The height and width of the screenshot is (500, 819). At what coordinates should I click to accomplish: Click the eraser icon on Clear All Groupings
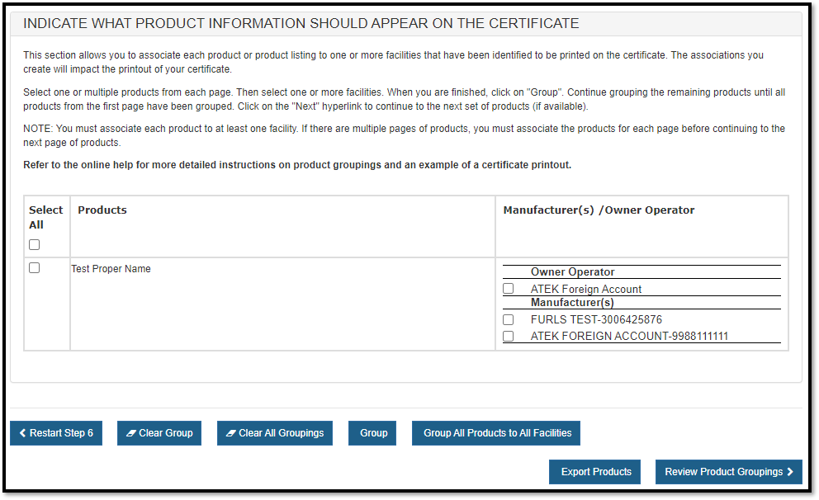click(x=231, y=433)
